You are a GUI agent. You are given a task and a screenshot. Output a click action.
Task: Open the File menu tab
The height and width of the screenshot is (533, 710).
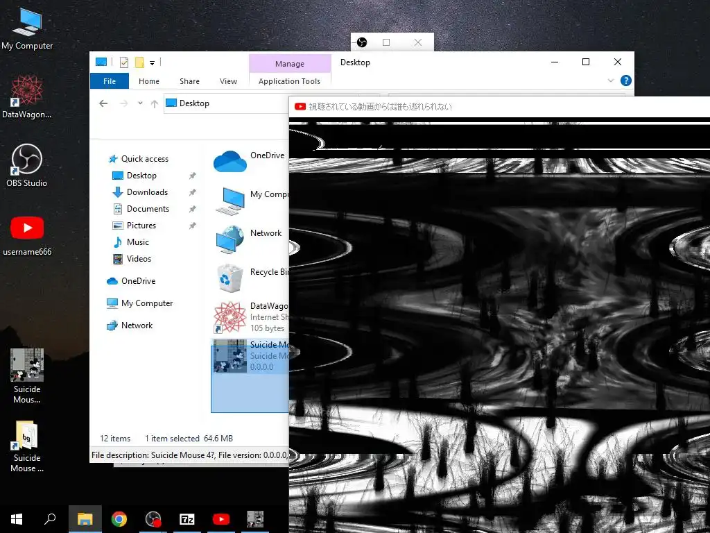click(x=110, y=81)
